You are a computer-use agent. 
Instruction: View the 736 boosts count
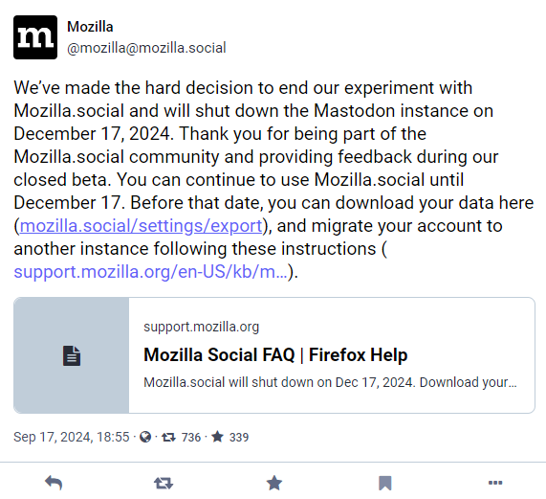[x=191, y=438]
